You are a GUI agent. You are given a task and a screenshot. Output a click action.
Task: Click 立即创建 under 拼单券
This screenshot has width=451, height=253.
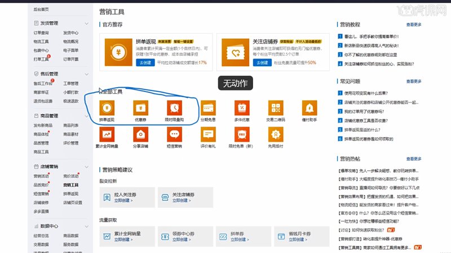[x=240, y=240]
